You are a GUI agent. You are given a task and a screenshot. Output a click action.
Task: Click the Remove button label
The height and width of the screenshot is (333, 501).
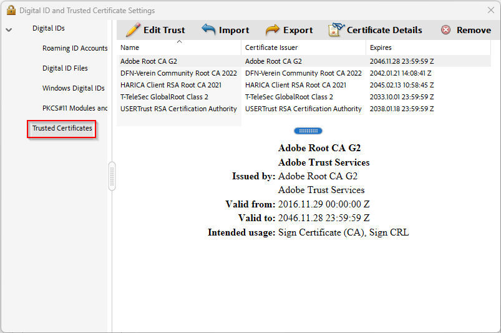click(x=474, y=30)
